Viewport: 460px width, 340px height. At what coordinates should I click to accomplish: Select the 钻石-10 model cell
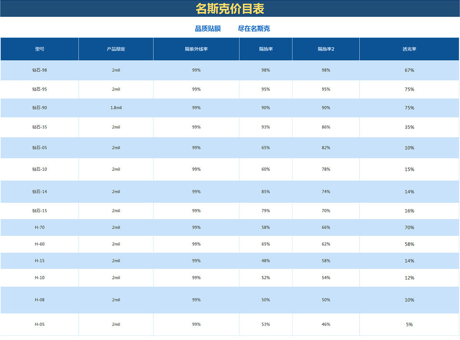39,169
